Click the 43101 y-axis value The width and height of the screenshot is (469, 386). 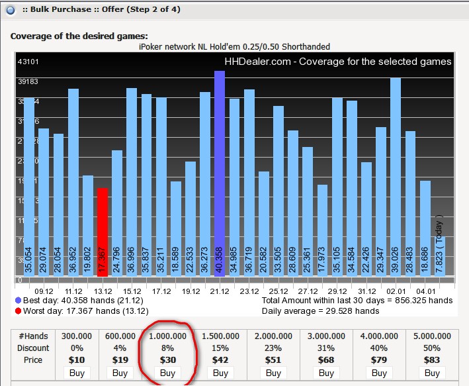pyautogui.click(x=28, y=62)
